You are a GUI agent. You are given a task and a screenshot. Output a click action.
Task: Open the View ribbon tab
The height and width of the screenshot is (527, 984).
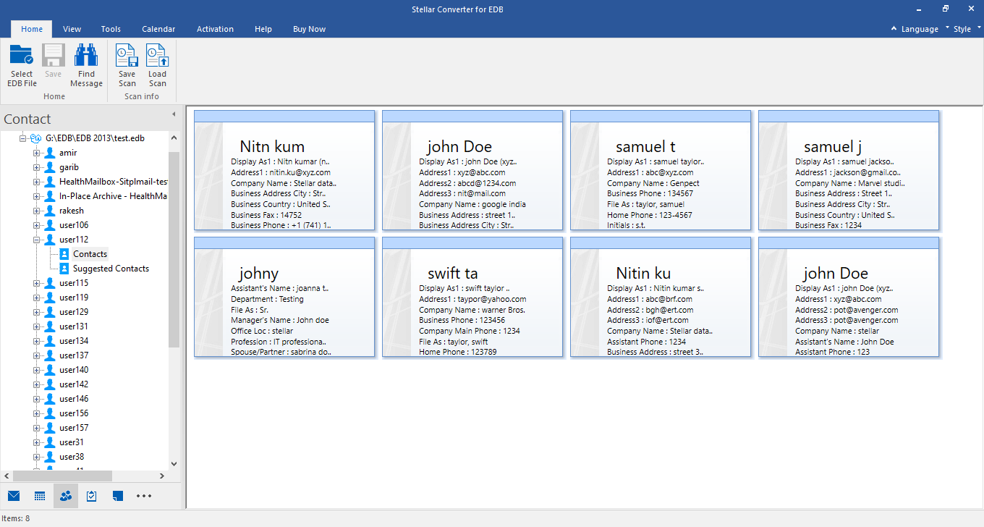tap(72, 29)
